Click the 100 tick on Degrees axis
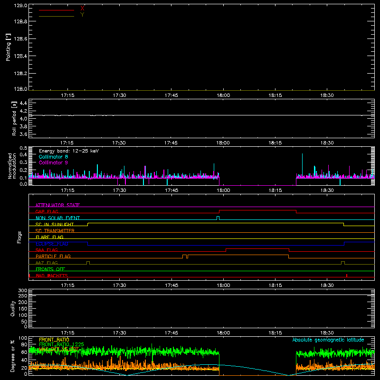The width and height of the screenshot is (380, 380). point(22,338)
